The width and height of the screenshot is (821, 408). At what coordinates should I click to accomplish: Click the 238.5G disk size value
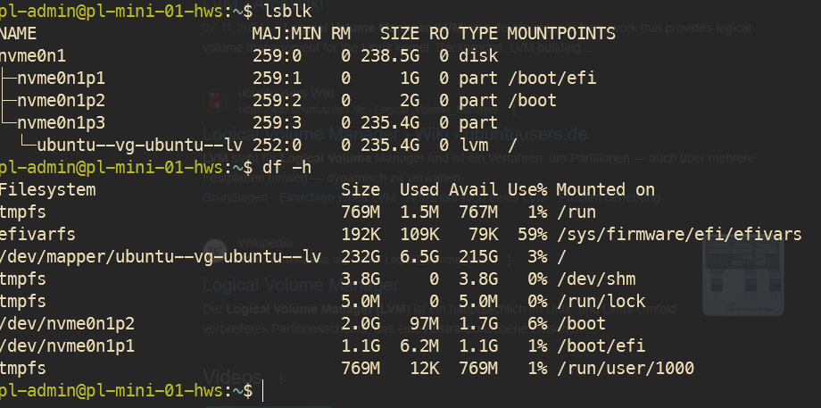pos(387,56)
